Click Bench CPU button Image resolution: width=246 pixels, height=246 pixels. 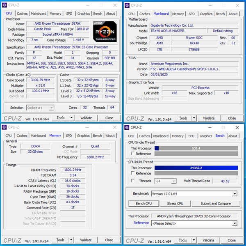[144, 203]
